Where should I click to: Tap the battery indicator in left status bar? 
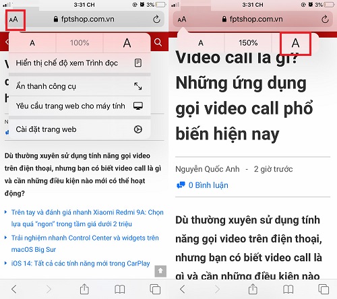(x=160, y=5)
